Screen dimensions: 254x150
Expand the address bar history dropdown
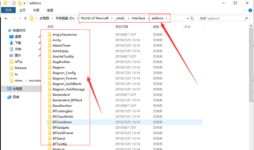click(187, 18)
